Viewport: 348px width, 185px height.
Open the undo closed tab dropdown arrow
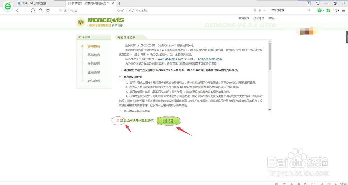pos(339,10)
